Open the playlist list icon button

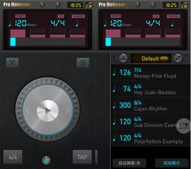[83, 63]
